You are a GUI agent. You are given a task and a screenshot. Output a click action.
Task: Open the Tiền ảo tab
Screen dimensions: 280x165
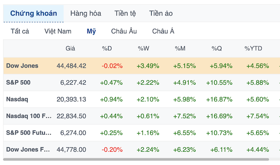tap(161, 13)
